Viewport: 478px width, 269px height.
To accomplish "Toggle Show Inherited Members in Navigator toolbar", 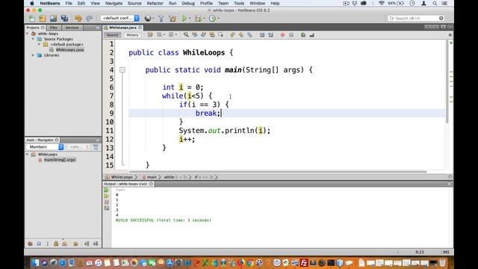I will [30, 244].
